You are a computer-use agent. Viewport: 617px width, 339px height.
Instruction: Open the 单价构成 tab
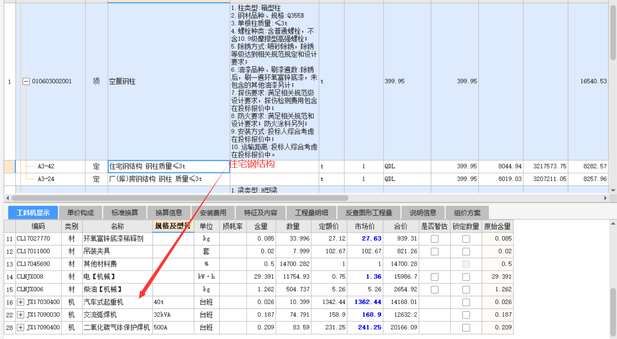tap(80, 213)
